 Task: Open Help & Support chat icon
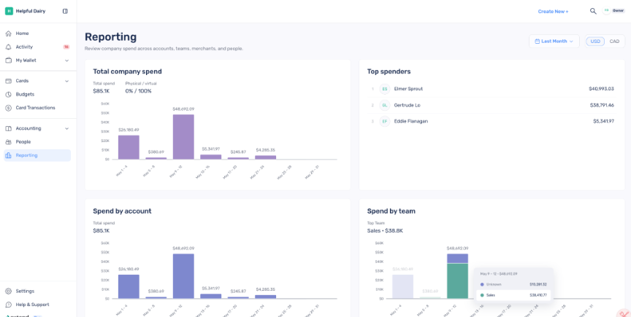tap(8, 305)
